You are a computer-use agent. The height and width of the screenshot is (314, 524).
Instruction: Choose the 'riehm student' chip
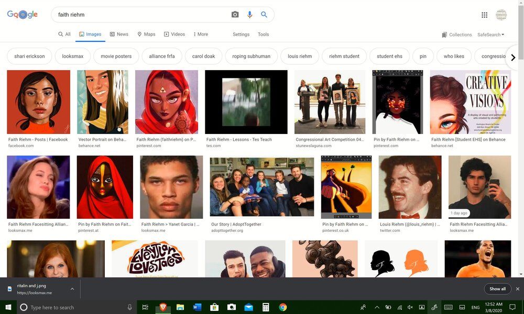(x=344, y=57)
